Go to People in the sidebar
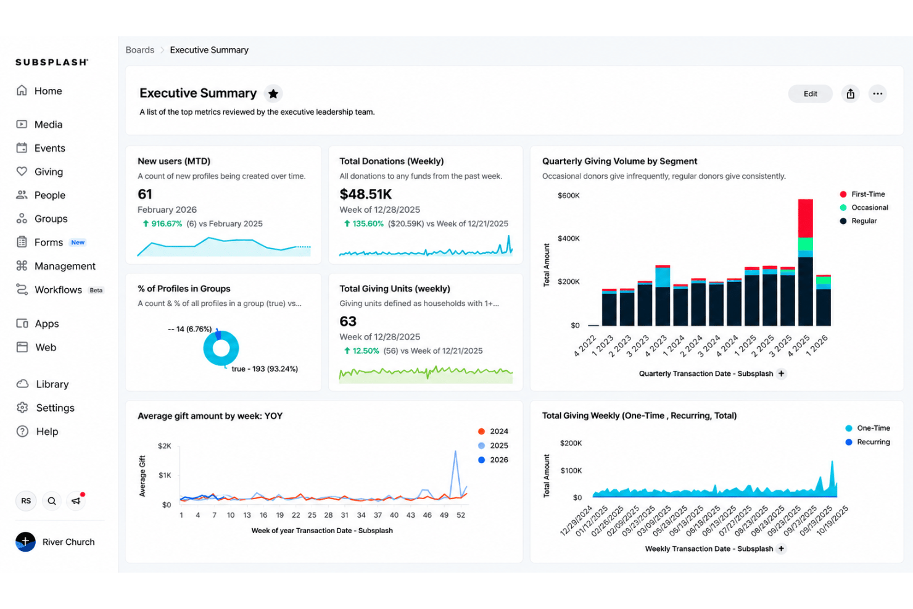 41,195
